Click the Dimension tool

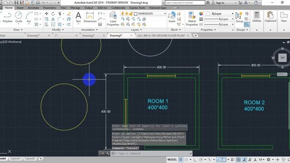point(90,17)
